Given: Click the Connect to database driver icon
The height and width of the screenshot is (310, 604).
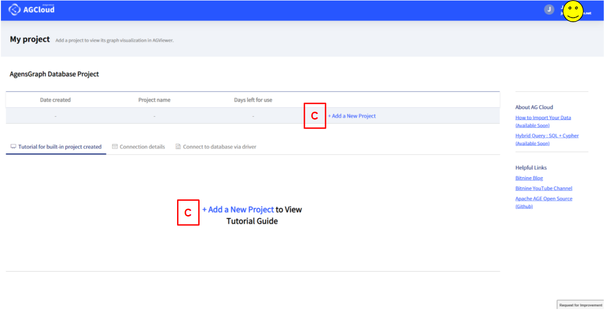Looking at the screenshot, I should (178, 147).
